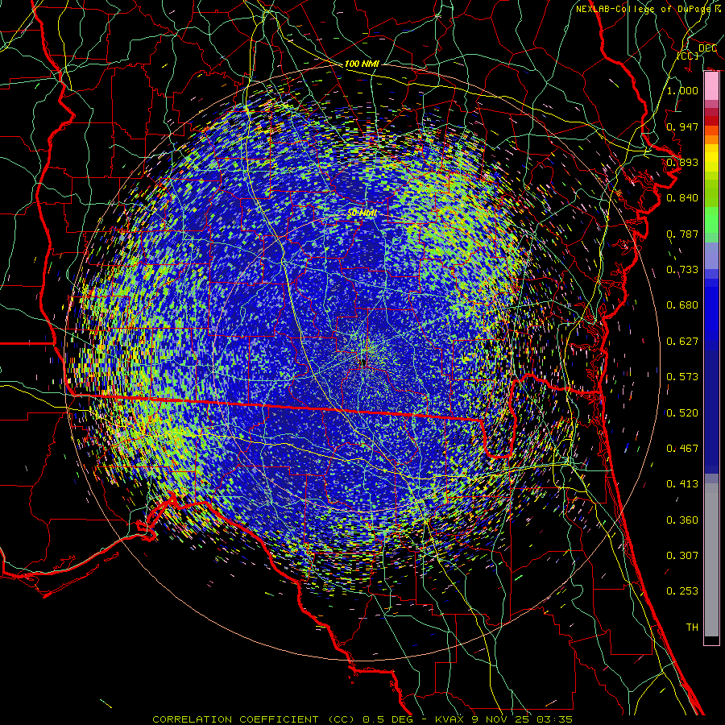
Task: Click the TH threshold label
Action: point(692,627)
